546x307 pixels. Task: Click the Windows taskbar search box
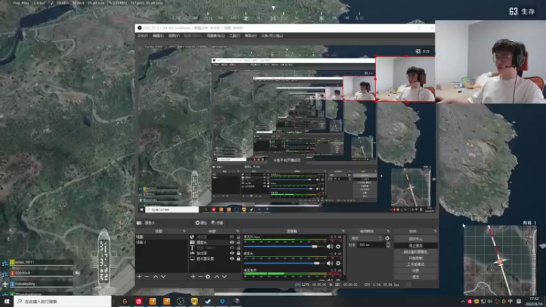[x=63, y=302]
